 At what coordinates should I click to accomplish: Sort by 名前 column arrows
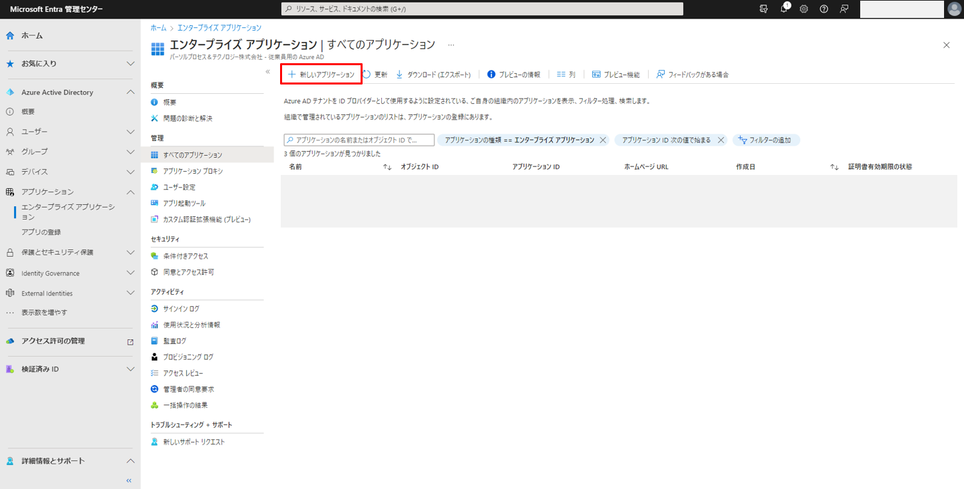tap(387, 167)
